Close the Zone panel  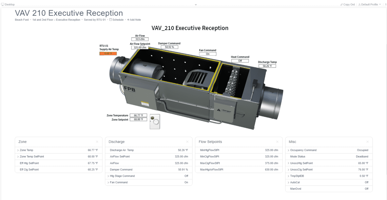point(97,142)
